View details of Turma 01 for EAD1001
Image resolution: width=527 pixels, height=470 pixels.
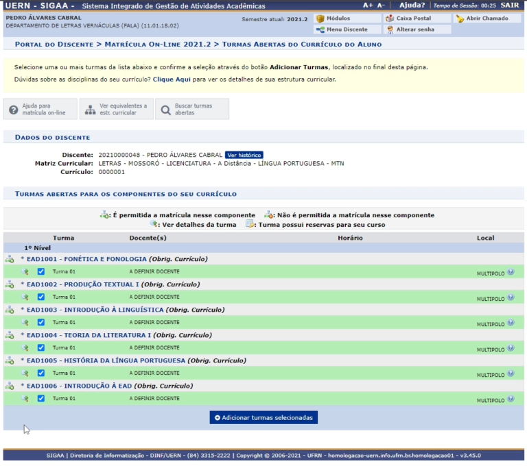click(25, 271)
